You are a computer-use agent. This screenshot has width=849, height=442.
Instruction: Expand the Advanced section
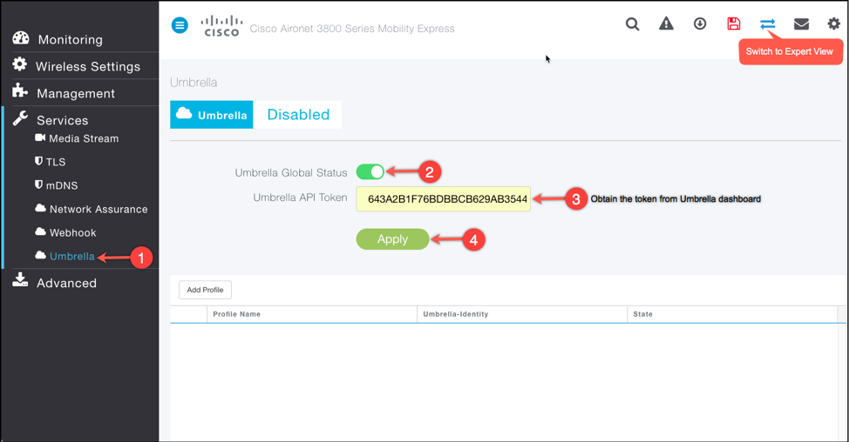66,283
